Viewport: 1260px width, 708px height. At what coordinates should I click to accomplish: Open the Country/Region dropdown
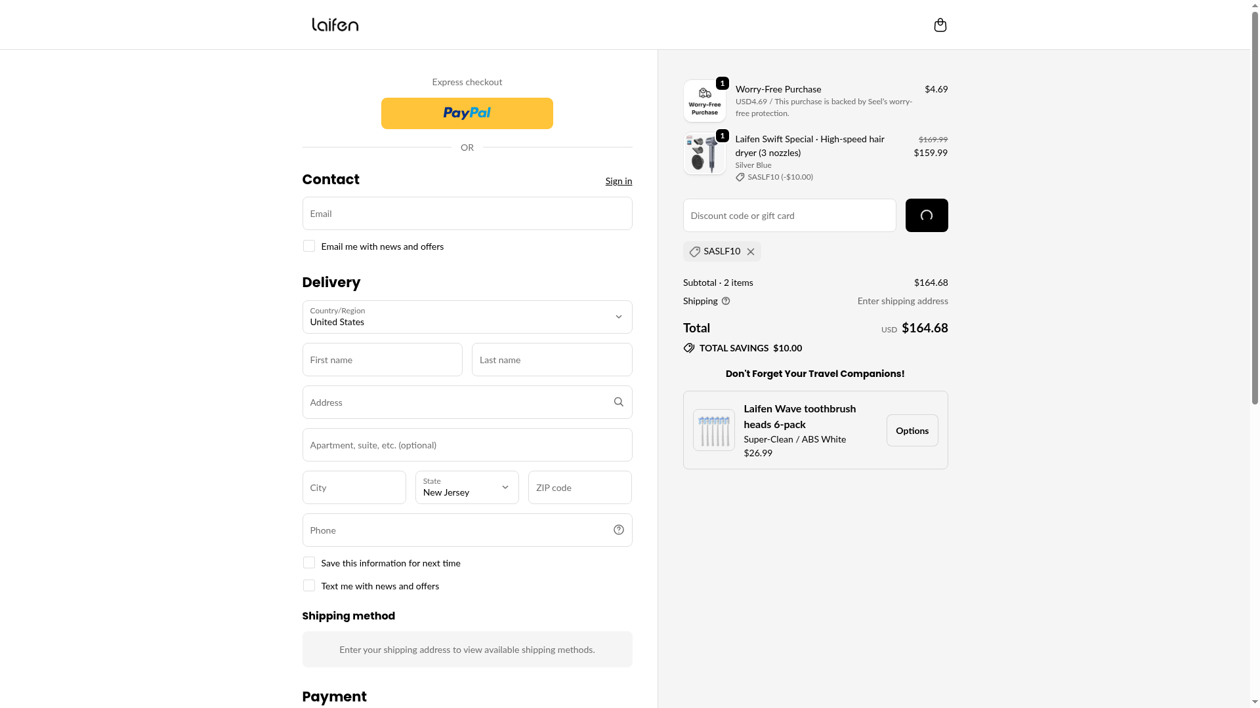coord(467,317)
